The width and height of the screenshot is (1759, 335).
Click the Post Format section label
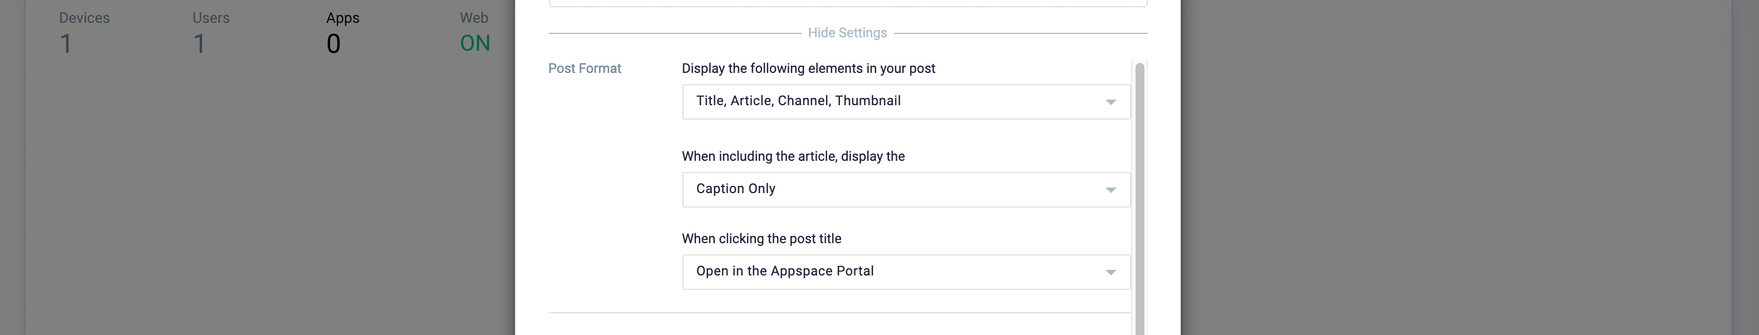pyautogui.click(x=584, y=68)
